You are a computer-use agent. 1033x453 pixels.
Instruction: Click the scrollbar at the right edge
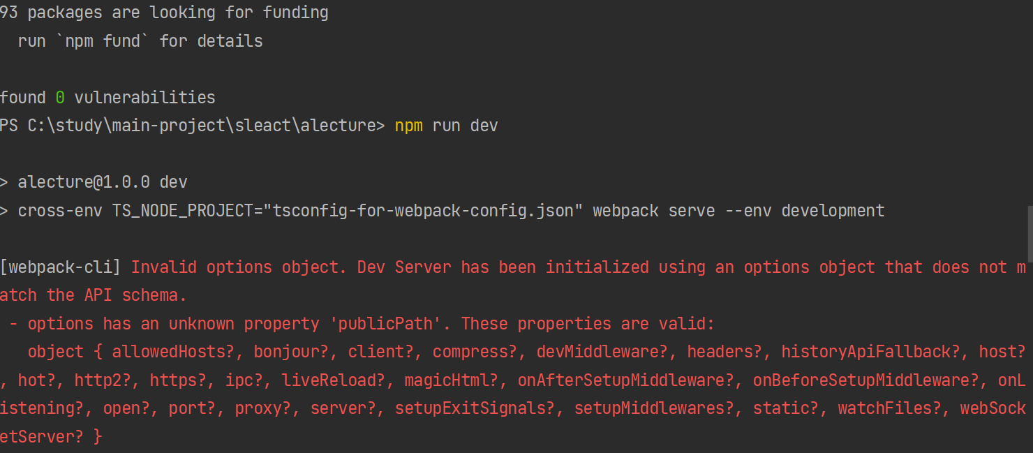pos(1029,230)
